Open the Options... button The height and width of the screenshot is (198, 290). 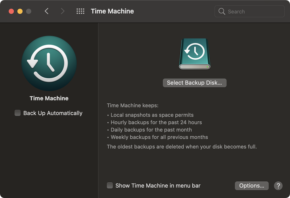(252, 186)
